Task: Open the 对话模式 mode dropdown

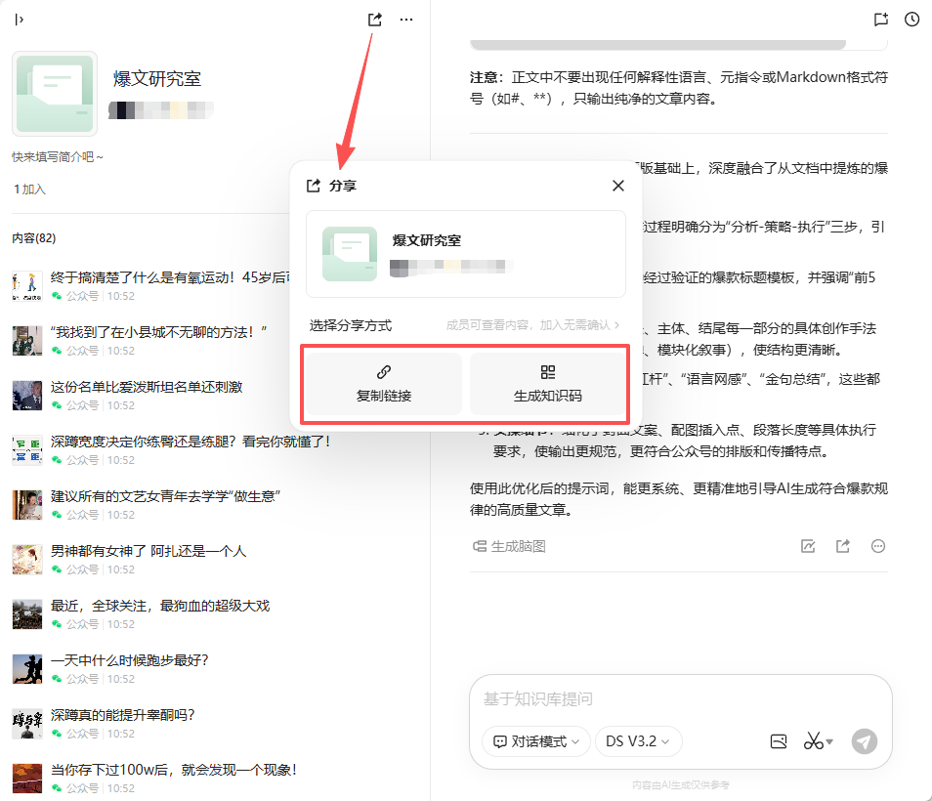Action: (536, 741)
